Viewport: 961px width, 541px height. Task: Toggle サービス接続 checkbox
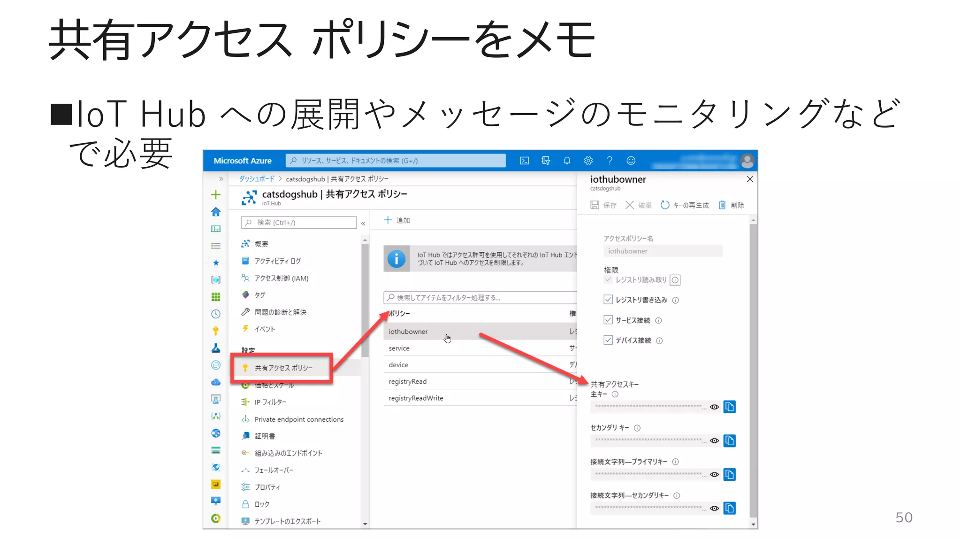(x=608, y=320)
